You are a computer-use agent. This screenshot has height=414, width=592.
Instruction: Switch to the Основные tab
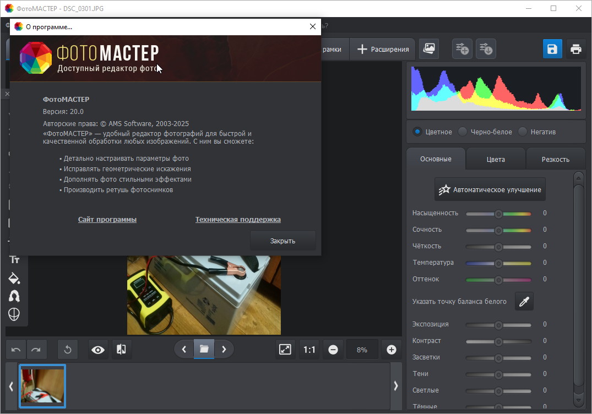436,159
